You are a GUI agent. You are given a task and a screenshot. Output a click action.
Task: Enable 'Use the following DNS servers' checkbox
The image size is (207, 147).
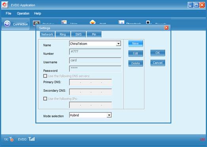(45, 76)
